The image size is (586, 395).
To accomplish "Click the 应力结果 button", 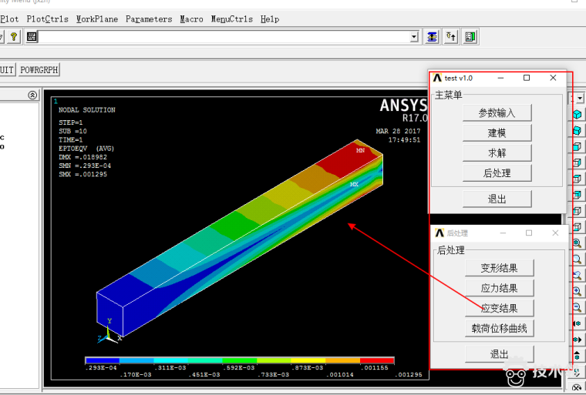I will (x=500, y=288).
